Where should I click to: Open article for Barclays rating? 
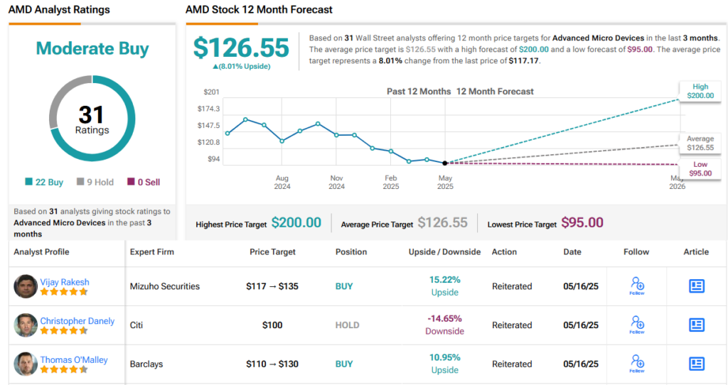(697, 364)
